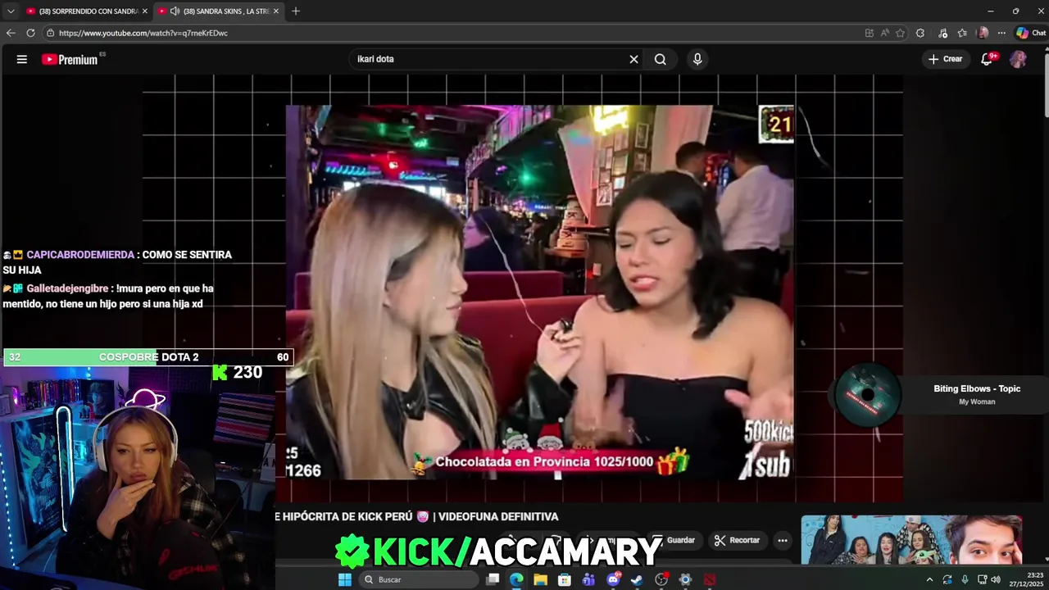This screenshot has width=1049, height=590.
Task: Click the 'VIDEOFUNA DEFINITIVA' video title
Action: click(498, 516)
